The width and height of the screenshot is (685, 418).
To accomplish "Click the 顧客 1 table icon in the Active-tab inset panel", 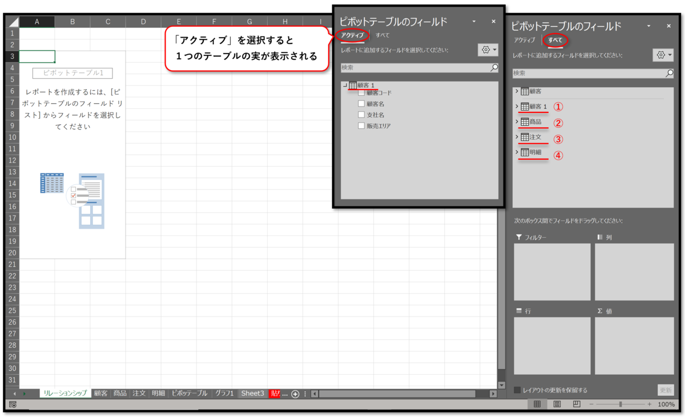I will pos(353,86).
